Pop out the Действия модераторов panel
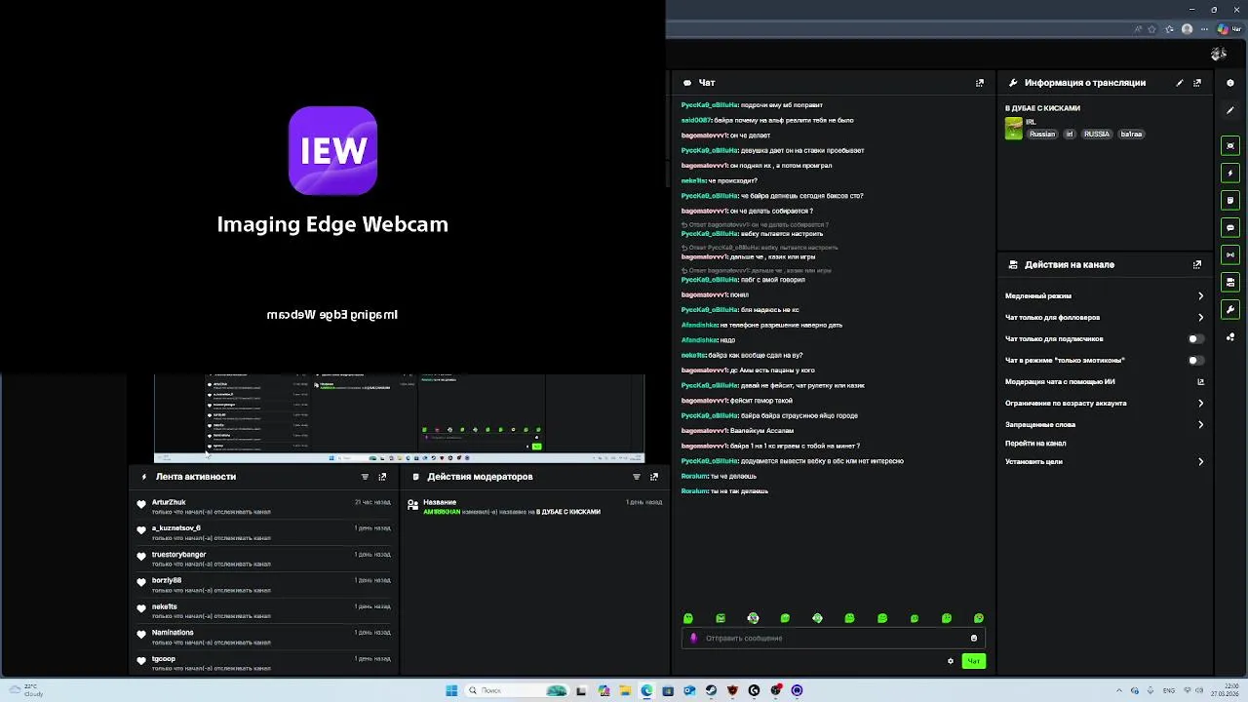The width and height of the screenshot is (1248, 702). click(654, 477)
